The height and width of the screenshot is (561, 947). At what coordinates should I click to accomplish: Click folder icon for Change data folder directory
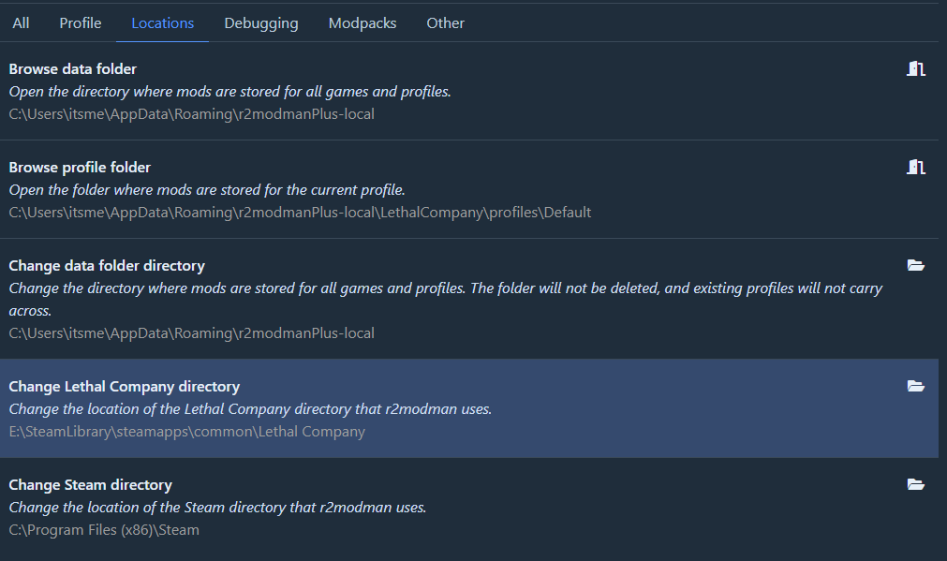pos(915,265)
